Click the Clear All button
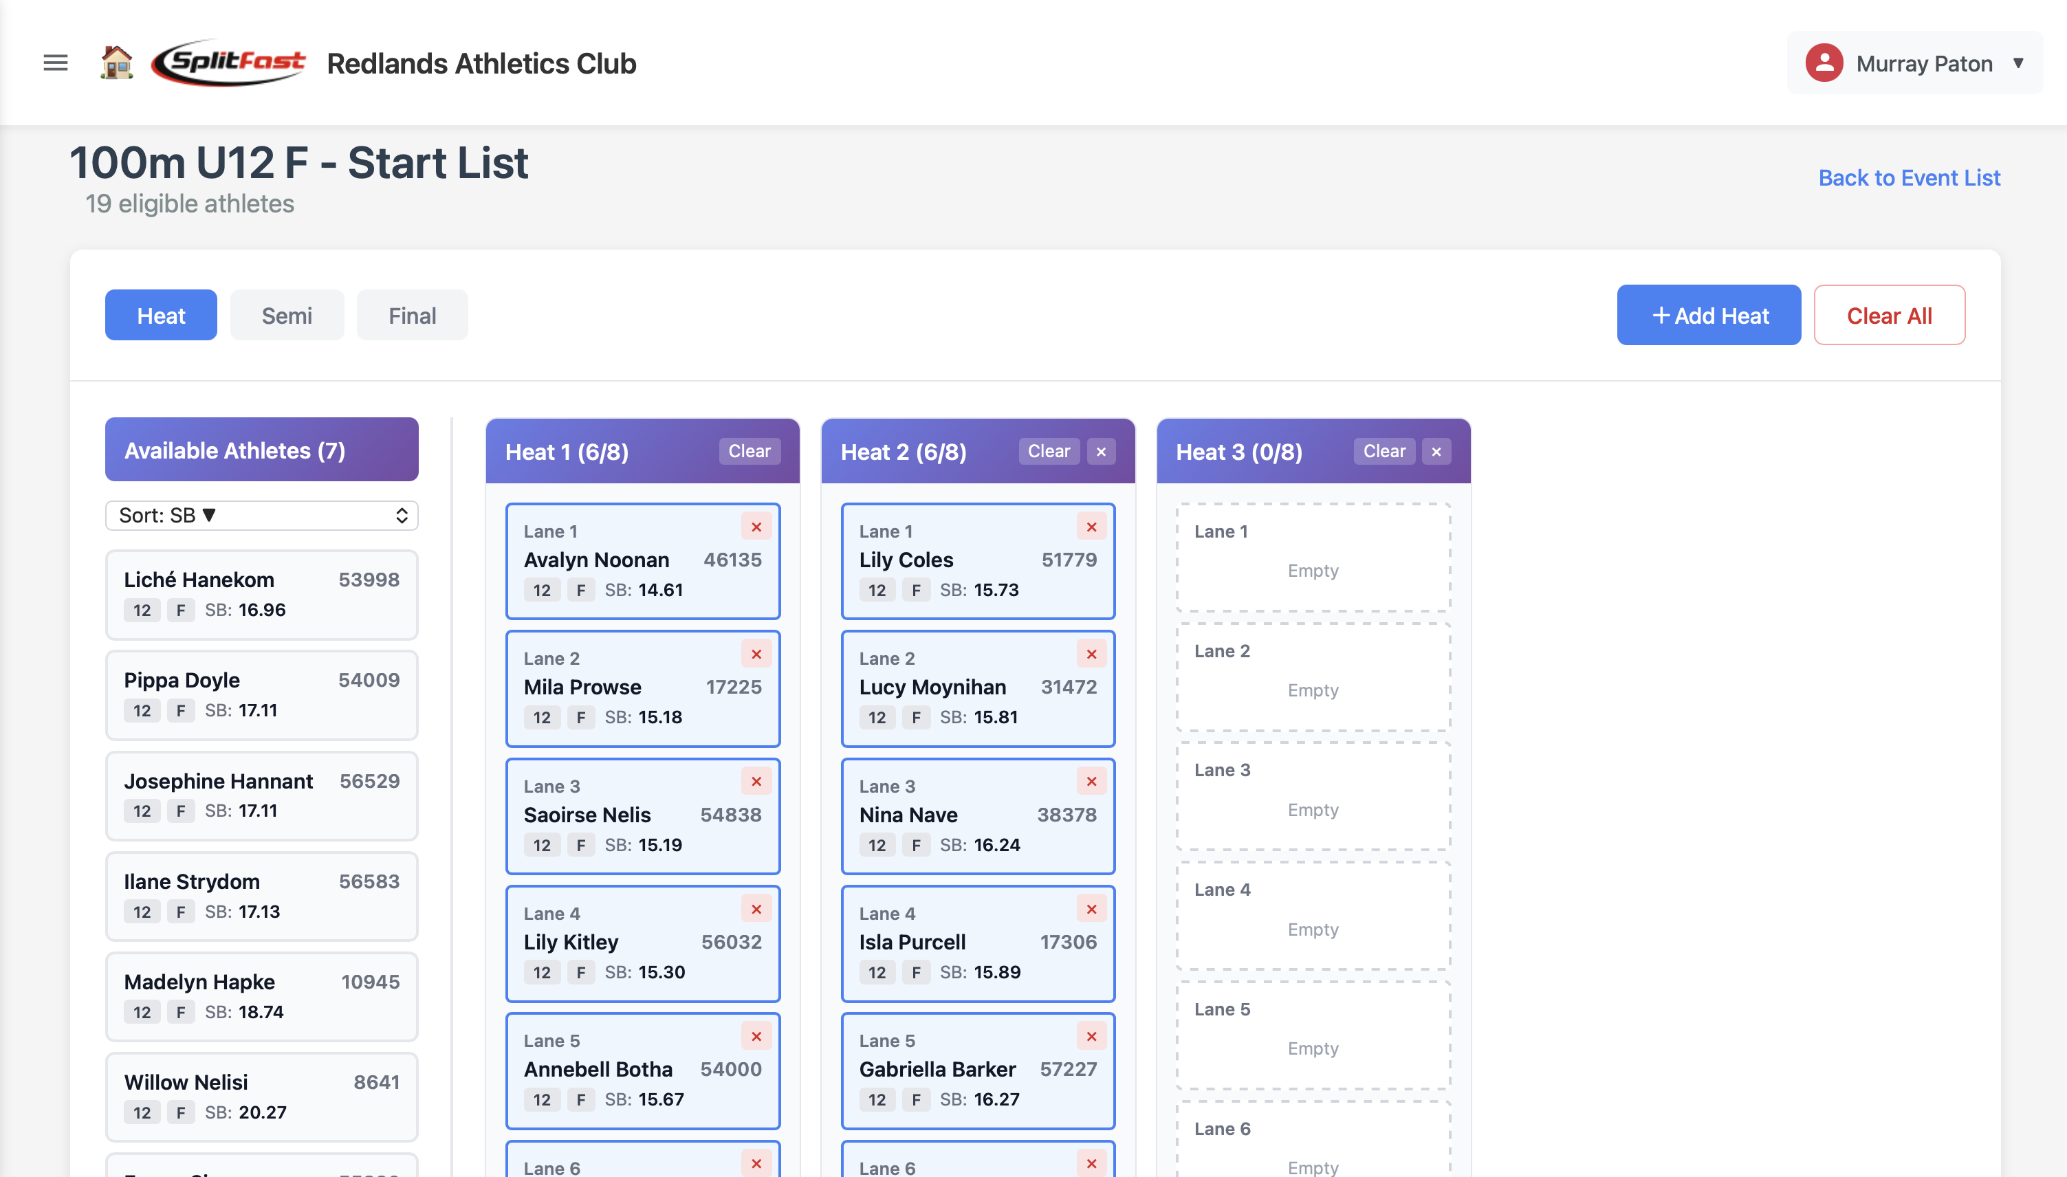The width and height of the screenshot is (2067, 1177). click(x=1889, y=316)
